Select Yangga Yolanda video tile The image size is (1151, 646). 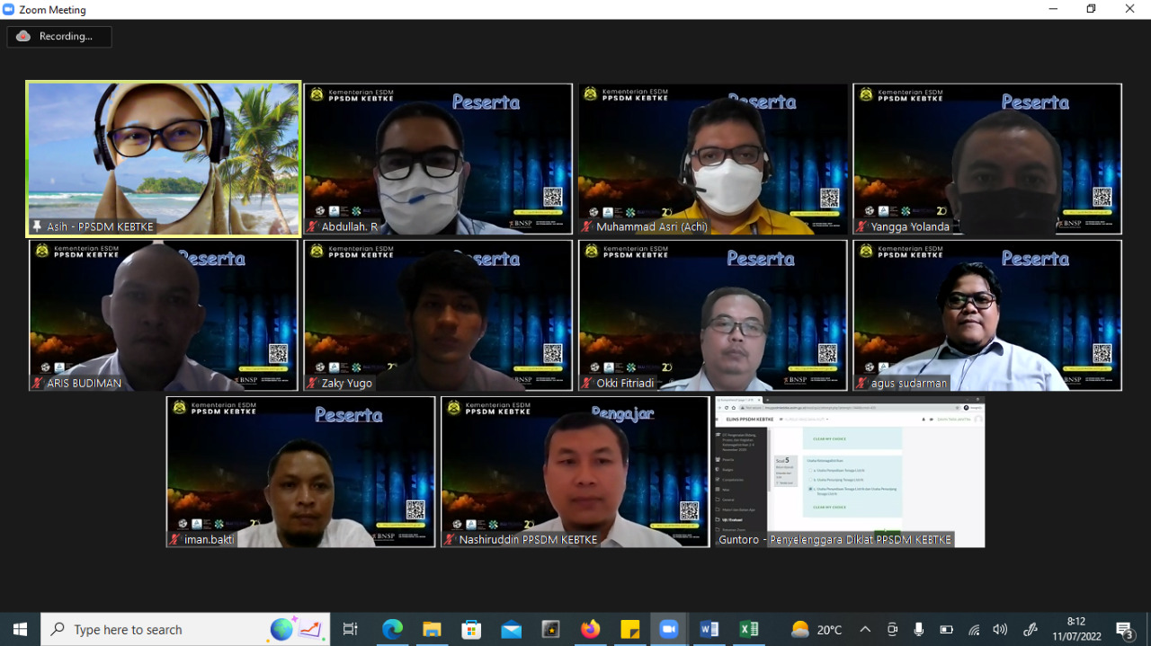tap(987, 159)
